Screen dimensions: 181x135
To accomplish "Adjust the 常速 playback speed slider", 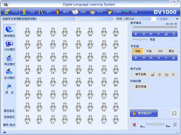I will 140,39.
